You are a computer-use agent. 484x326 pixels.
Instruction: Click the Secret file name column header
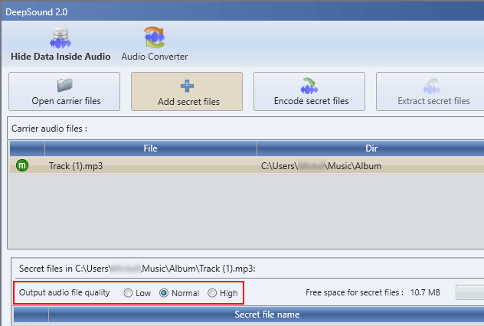tap(267, 315)
